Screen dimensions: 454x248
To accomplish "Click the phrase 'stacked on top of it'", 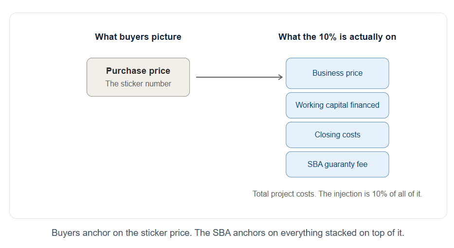I will (x=361, y=232).
